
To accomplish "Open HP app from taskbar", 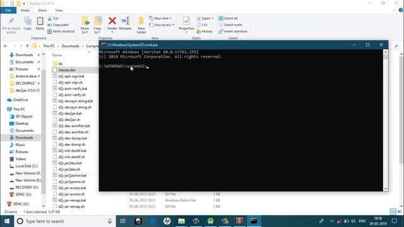I will [167, 221].
